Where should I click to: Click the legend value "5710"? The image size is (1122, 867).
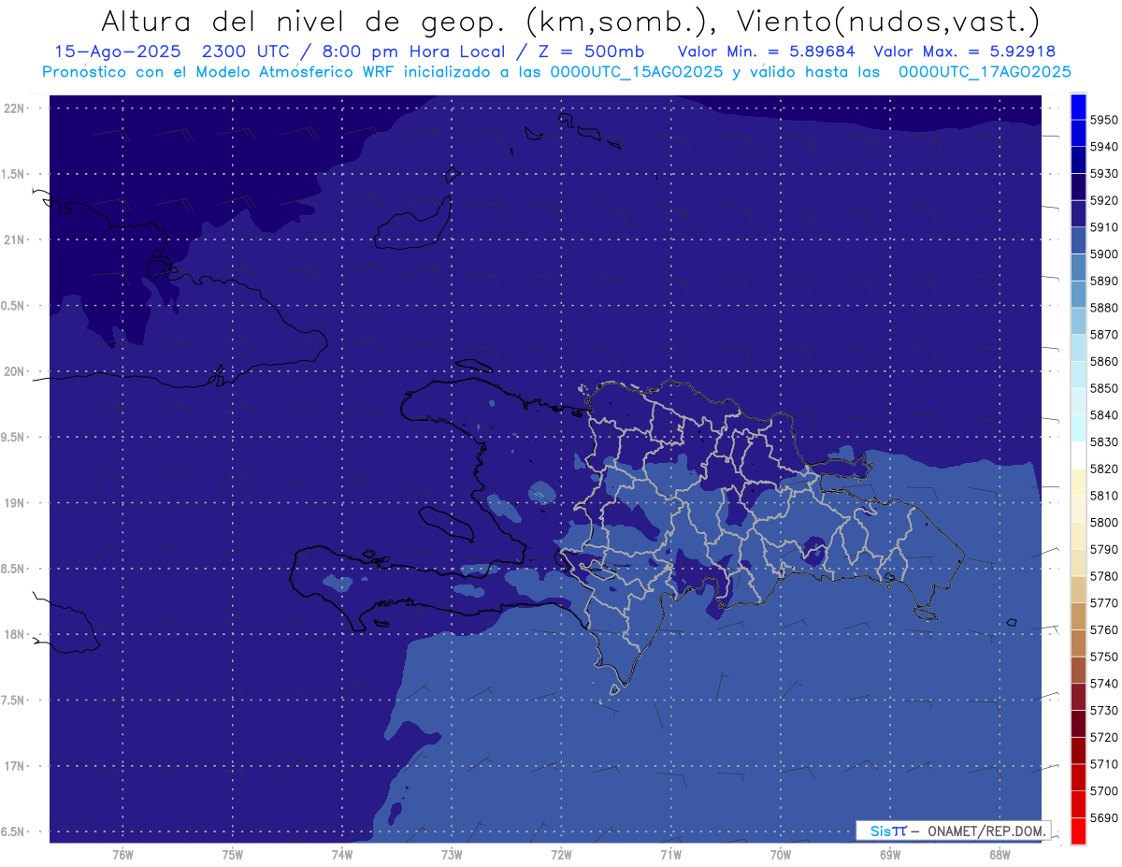(x=1103, y=764)
